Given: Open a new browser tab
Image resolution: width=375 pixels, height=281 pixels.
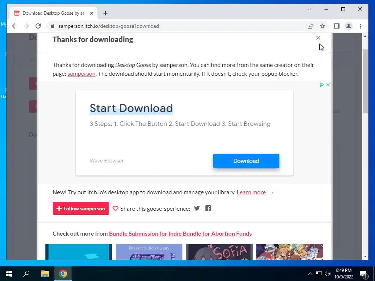Looking at the screenshot, I should 105,13.
